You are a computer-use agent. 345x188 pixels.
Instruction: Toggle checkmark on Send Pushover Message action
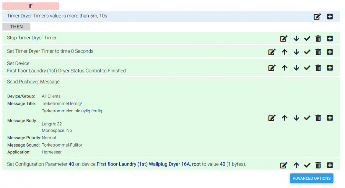[x=307, y=118]
